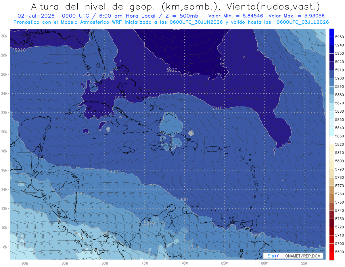Click the 5690 value in the color legend
This screenshot has width=345, height=267.
pos(339,252)
